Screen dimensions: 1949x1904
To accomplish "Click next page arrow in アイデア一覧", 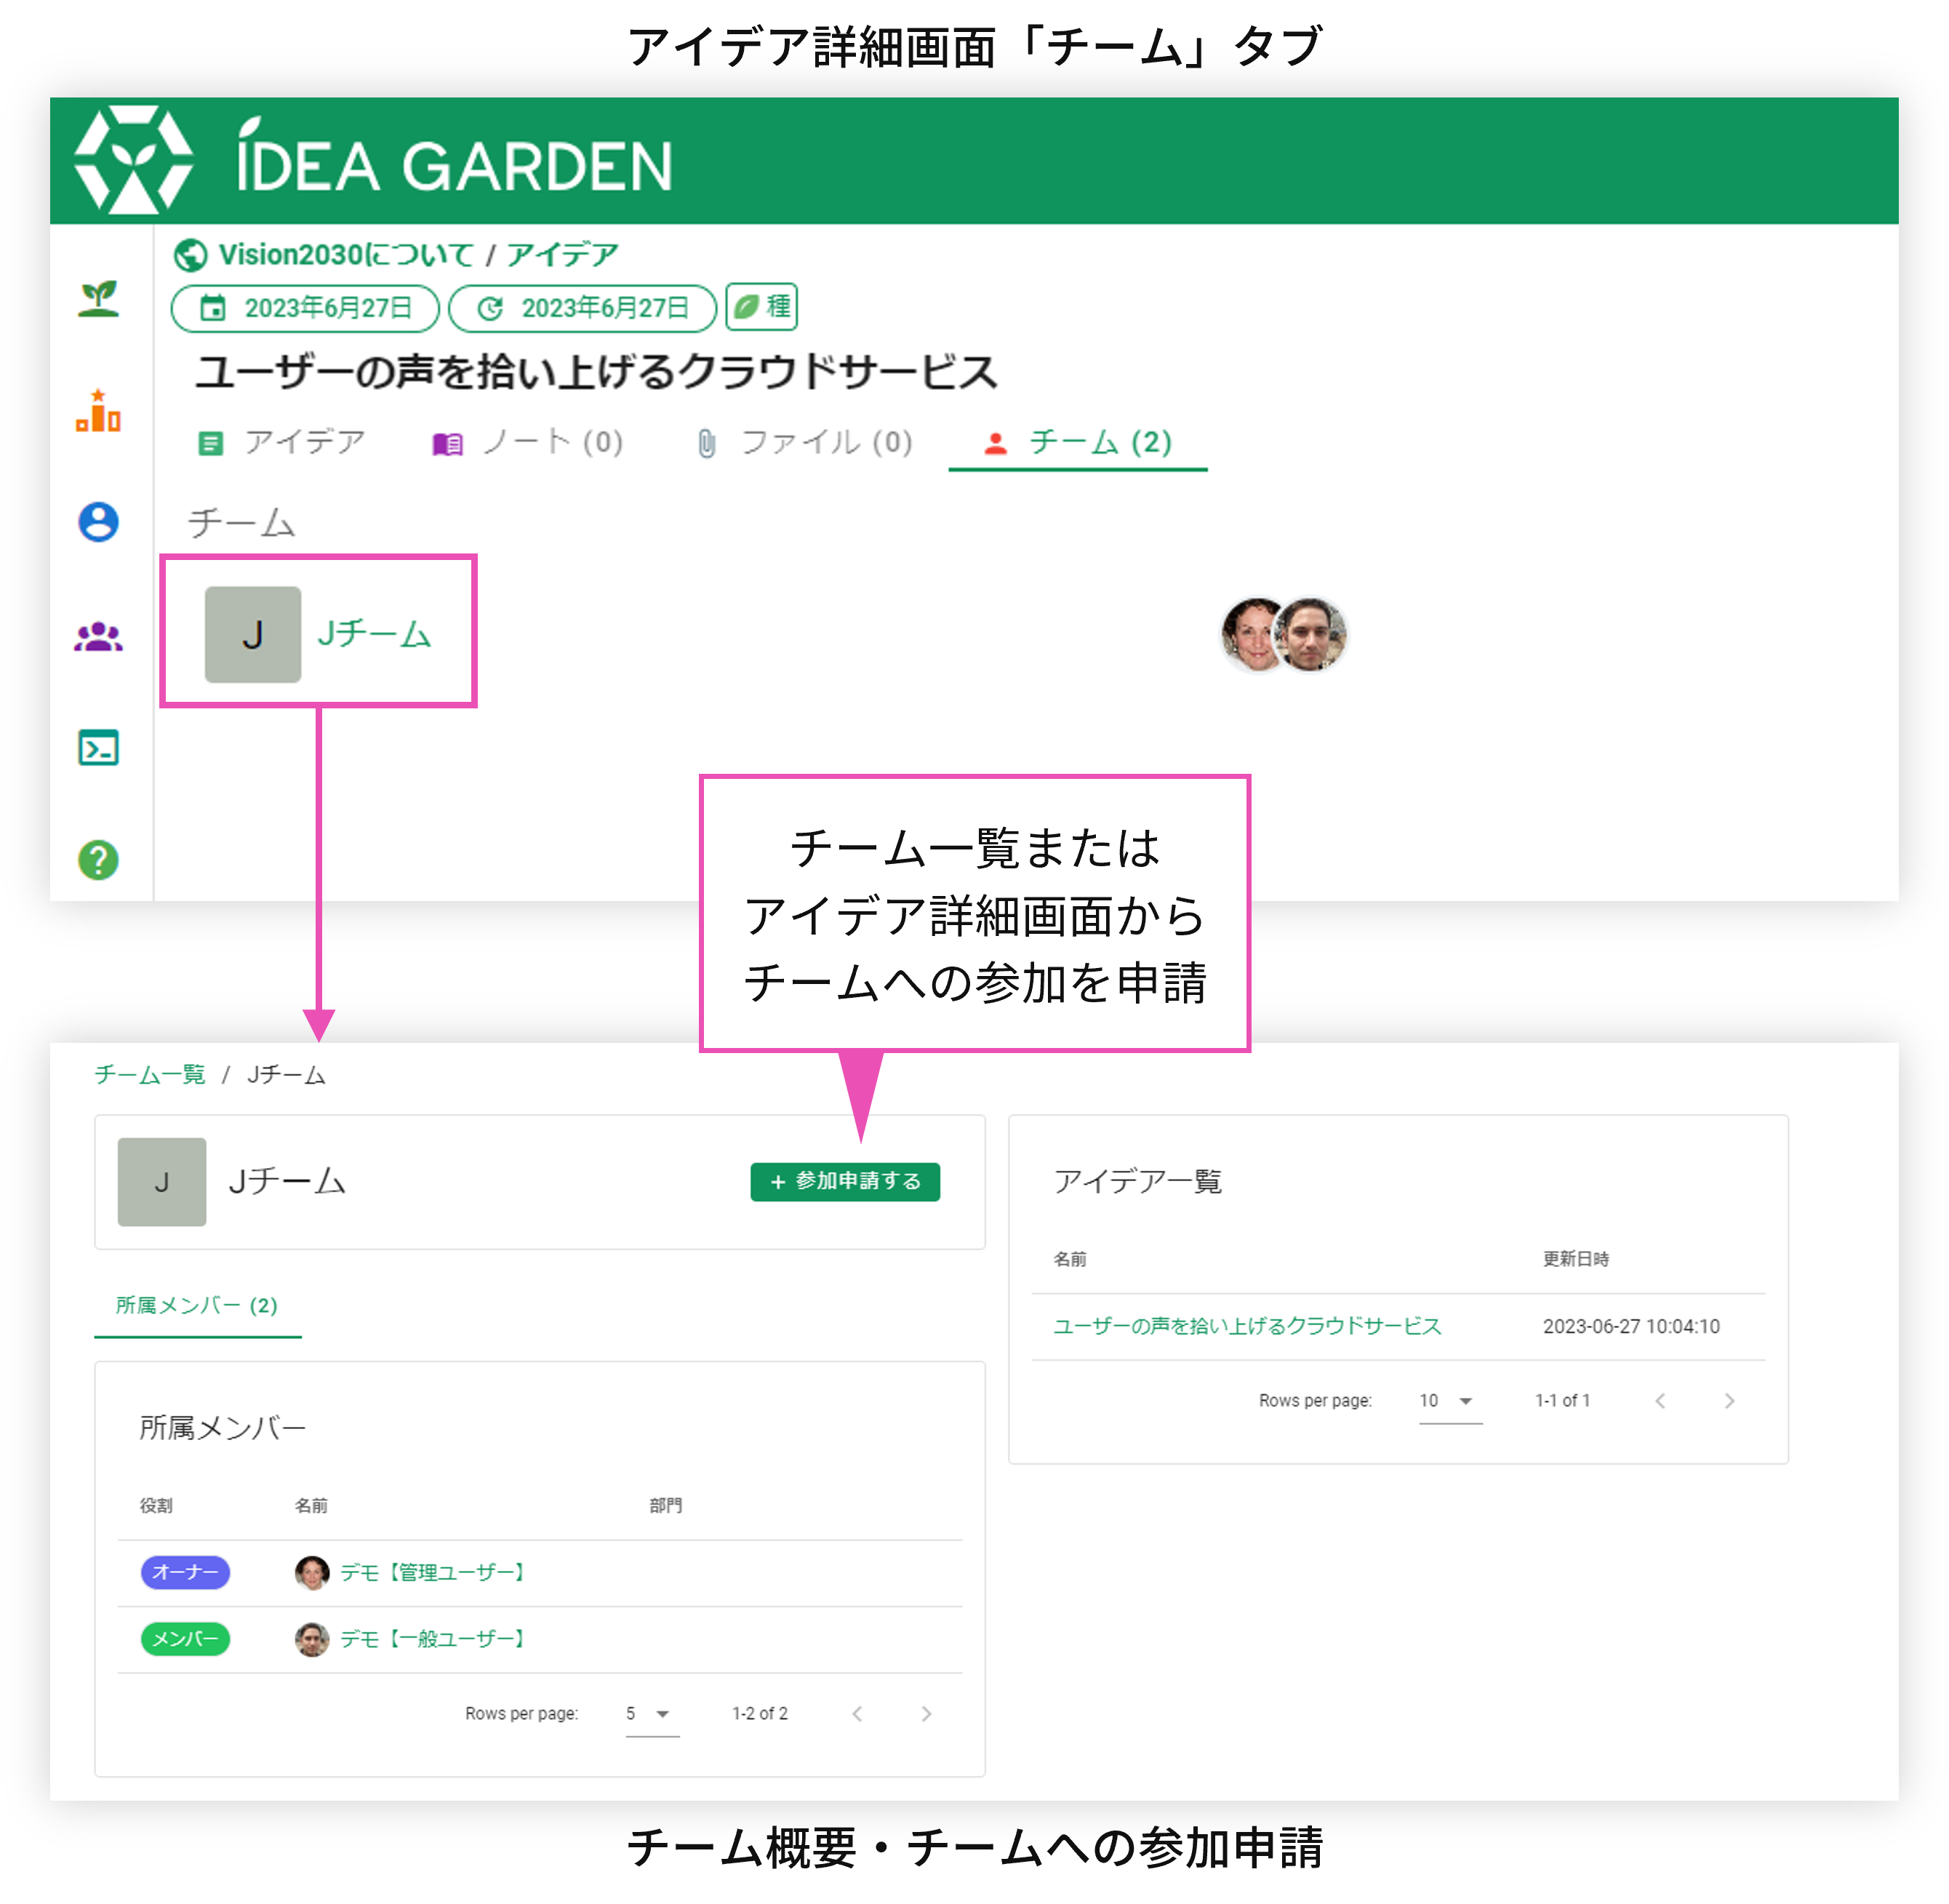I will 1729,1401.
